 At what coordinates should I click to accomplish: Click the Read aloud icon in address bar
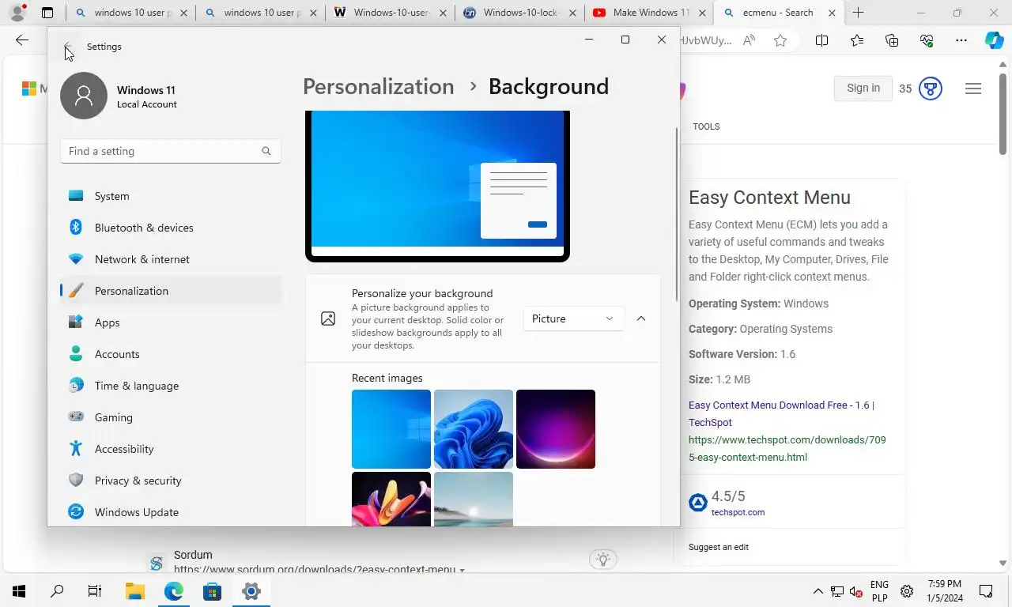749,41
